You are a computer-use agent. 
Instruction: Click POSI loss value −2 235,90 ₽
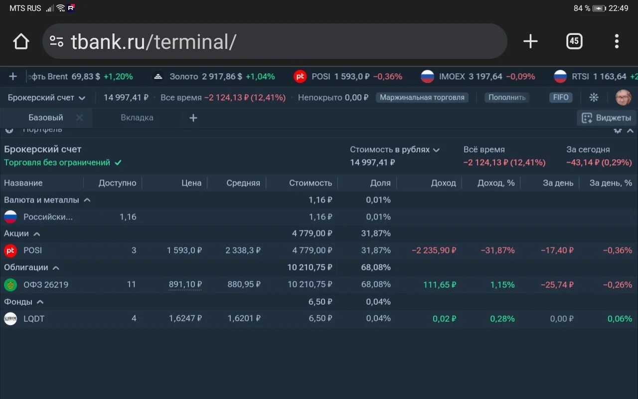click(x=434, y=250)
